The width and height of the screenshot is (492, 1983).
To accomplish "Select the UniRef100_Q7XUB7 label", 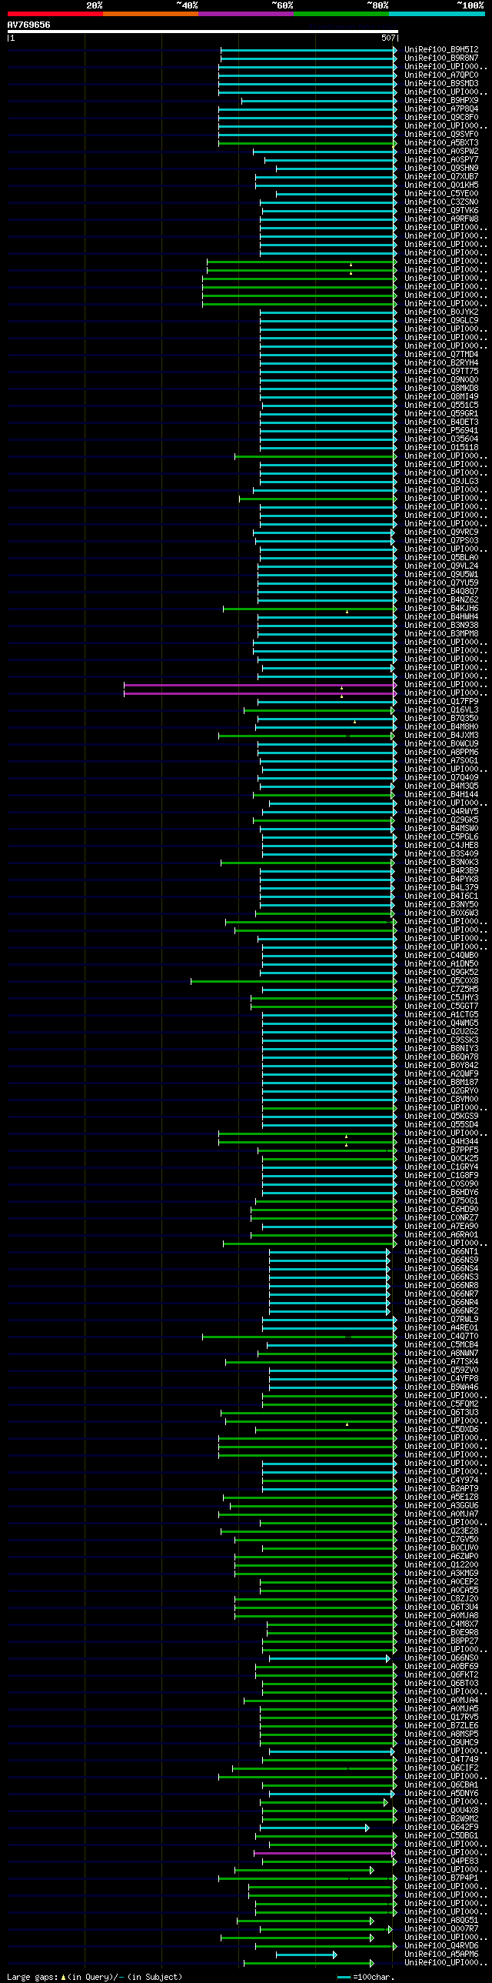I will coord(441,177).
